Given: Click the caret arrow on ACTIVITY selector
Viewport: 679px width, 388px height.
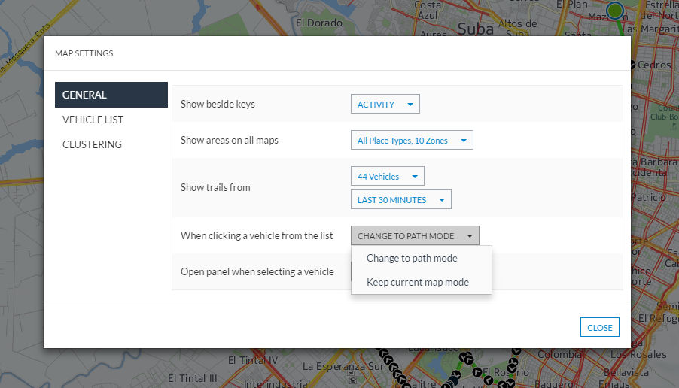Looking at the screenshot, I should (410, 105).
